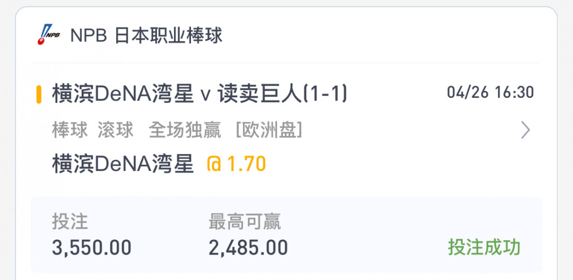Image resolution: width=573 pixels, height=280 pixels.
Task: Click the 2,485.00 maximum win amount
Action: click(x=248, y=248)
